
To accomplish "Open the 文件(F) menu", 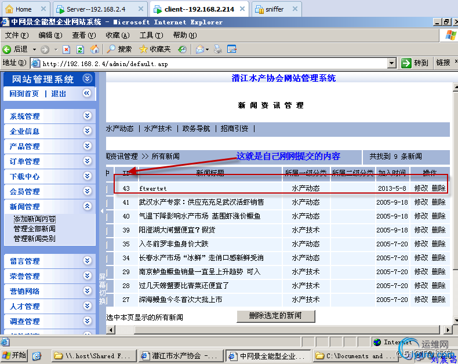I will [x=17, y=35].
